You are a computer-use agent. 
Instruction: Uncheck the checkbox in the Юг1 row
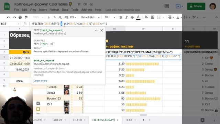pyautogui.click(x=38, y=103)
